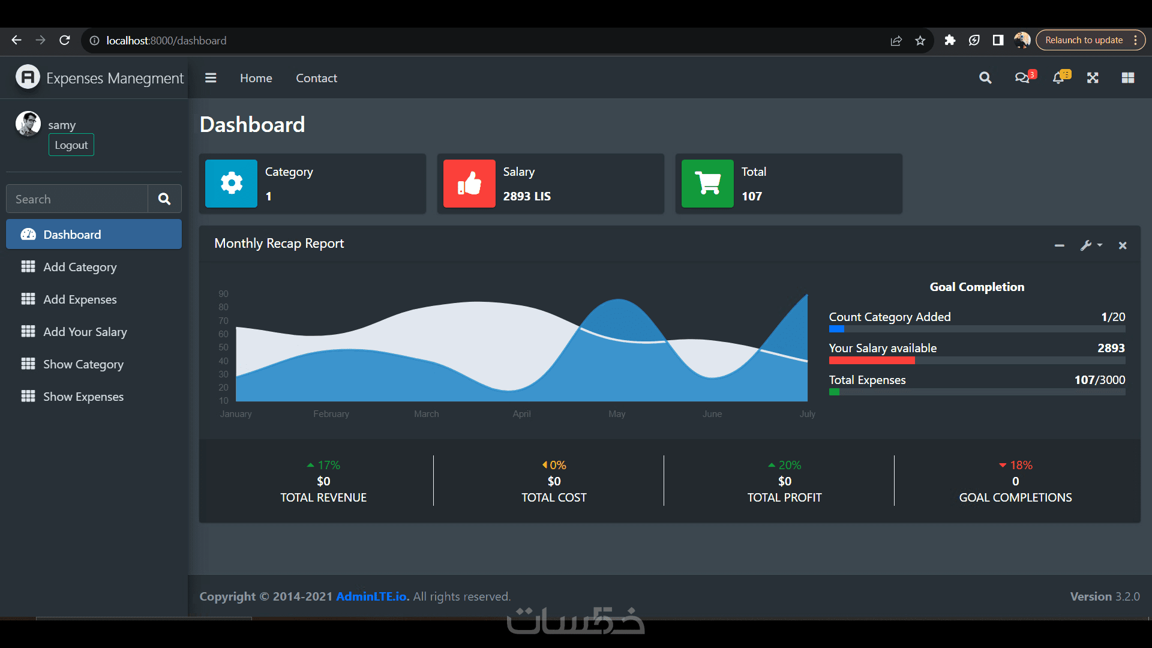The width and height of the screenshot is (1152, 648).
Task: Open Contact in top navigation
Action: click(316, 78)
